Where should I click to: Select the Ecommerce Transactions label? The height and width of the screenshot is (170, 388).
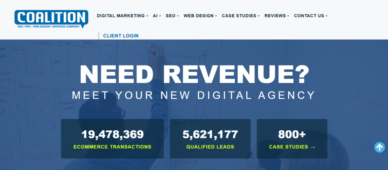pos(113,147)
